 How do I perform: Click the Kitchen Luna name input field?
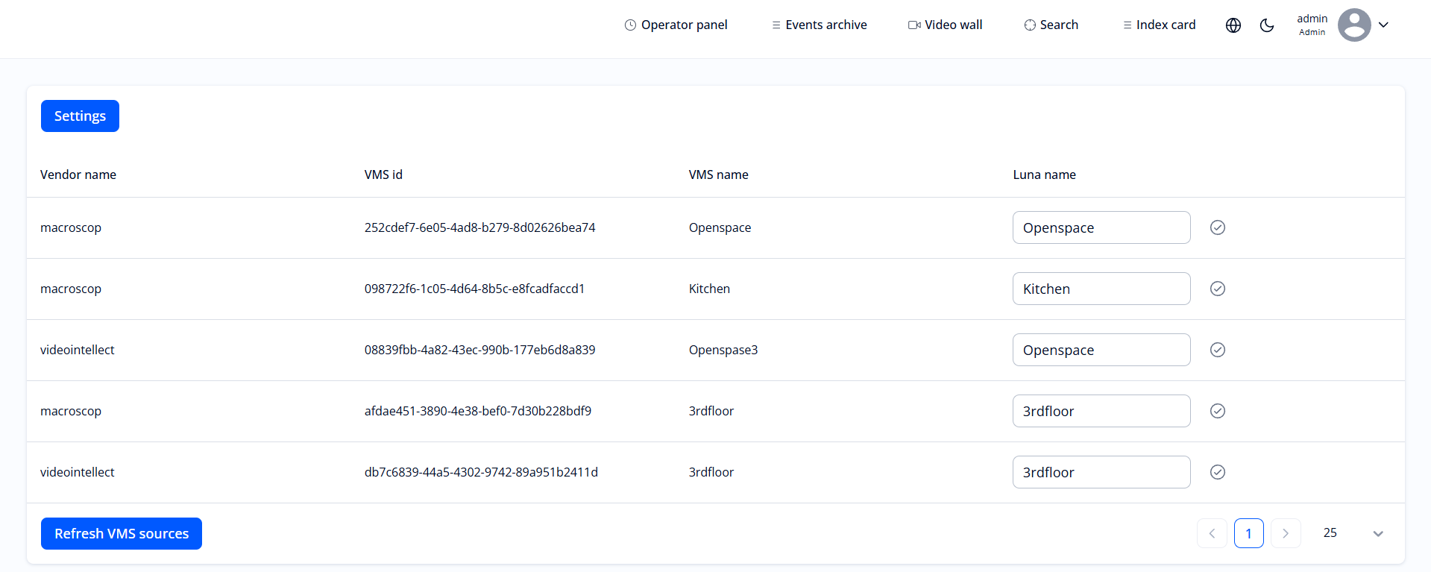tap(1101, 289)
